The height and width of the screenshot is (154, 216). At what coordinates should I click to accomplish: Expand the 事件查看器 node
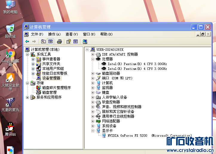(33, 59)
